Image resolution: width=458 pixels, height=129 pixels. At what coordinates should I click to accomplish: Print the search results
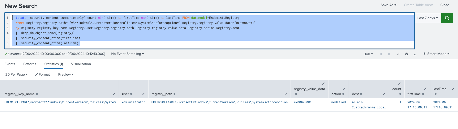(x=407, y=54)
